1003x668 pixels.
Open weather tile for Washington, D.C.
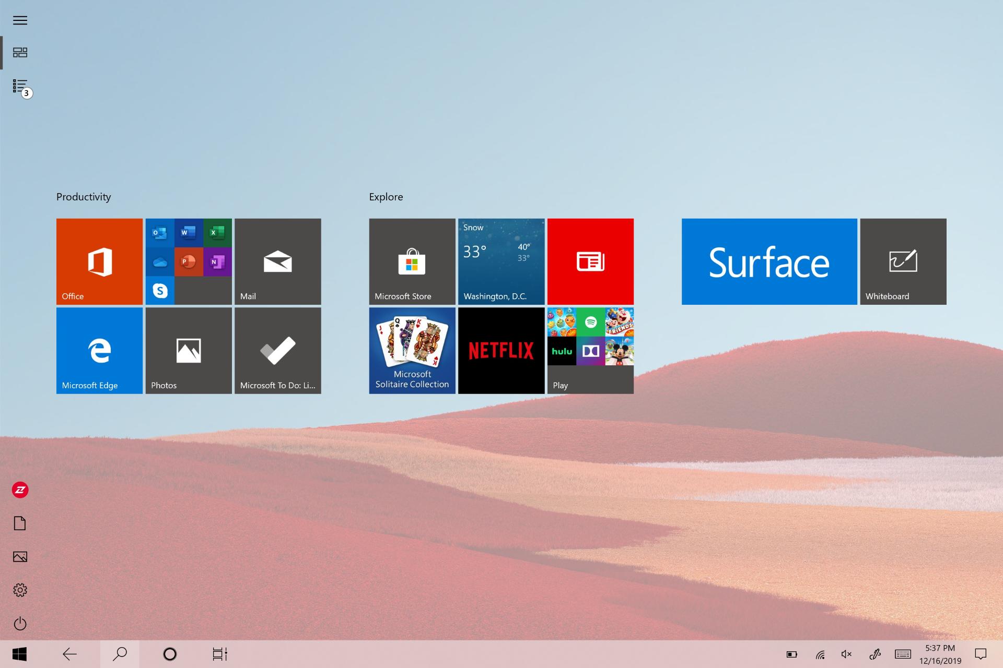point(501,261)
